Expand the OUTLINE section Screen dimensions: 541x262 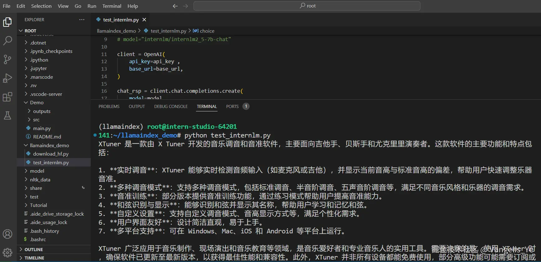(x=21, y=249)
